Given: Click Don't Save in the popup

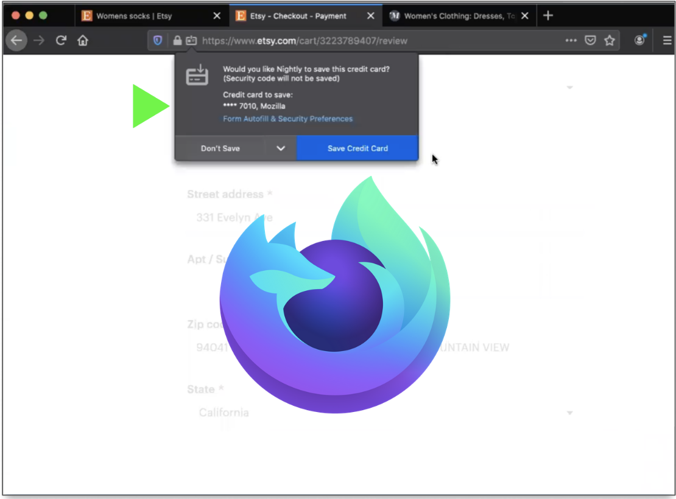Looking at the screenshot, I should click(220, 148).
